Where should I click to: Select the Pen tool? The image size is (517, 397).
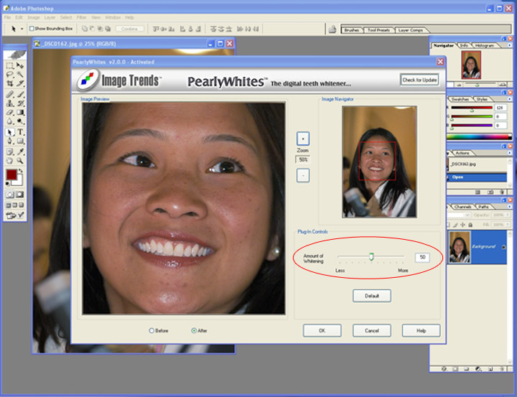[x=10, y=141]
